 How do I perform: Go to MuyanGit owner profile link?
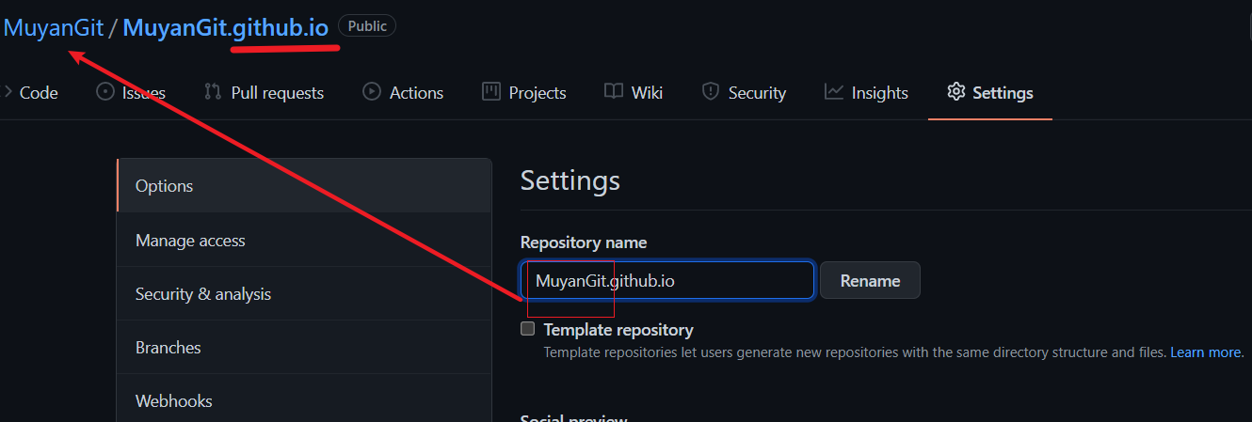tap(54, 27)
